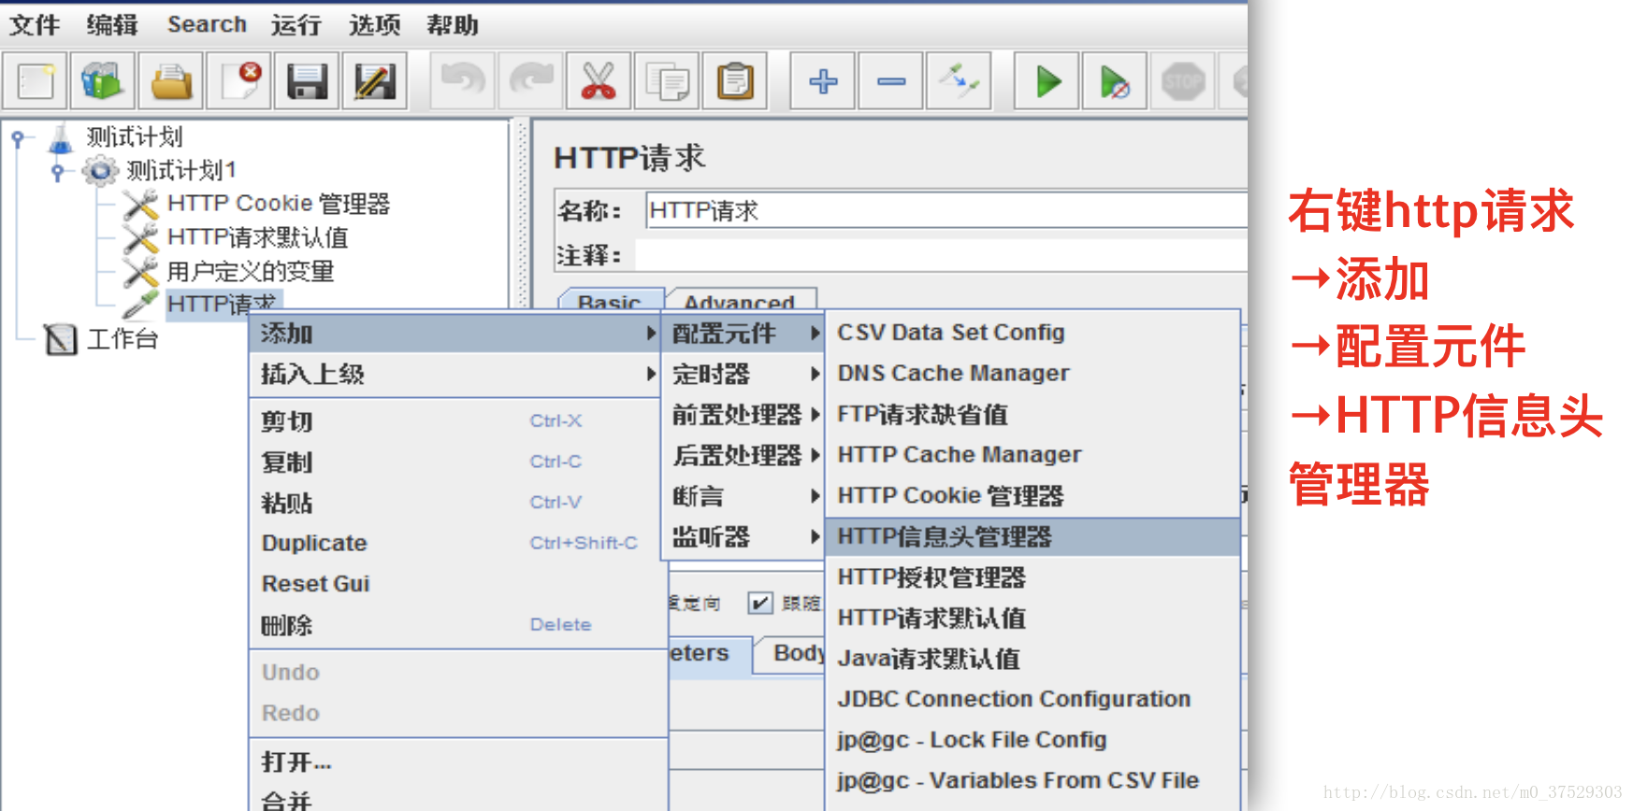This screenshot has height=811, width=1633.
Task: Click the gray STOP icon
Action: point(1183,81)
